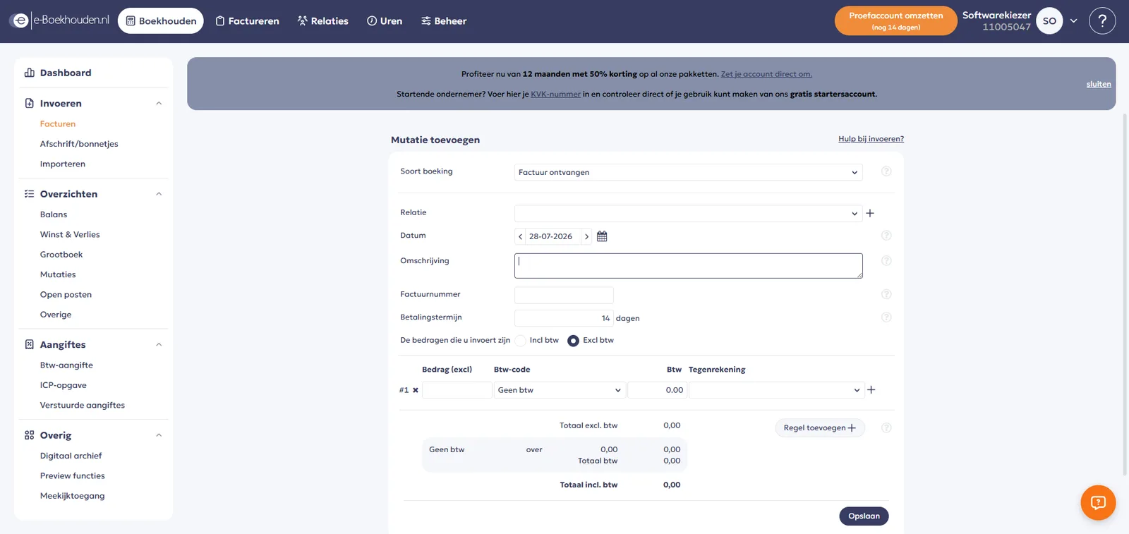Open Digitaal archief in sidebar

pos(71,456)
